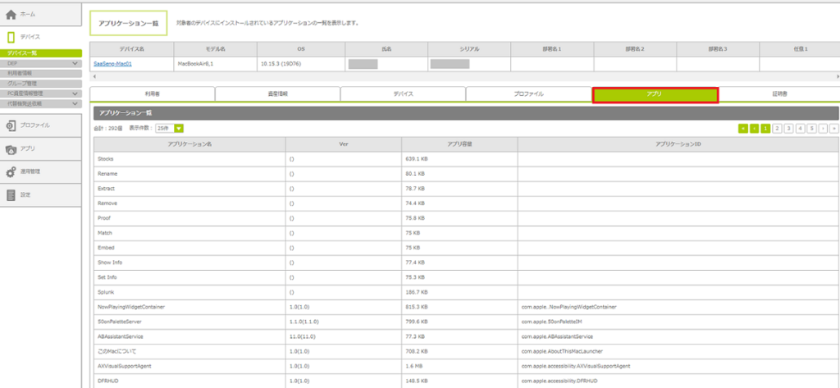Image resolution: width=840 pixels, height=388 pixels.
Task: Expand the DEP submenu chevron
Action: coord(75,62)
